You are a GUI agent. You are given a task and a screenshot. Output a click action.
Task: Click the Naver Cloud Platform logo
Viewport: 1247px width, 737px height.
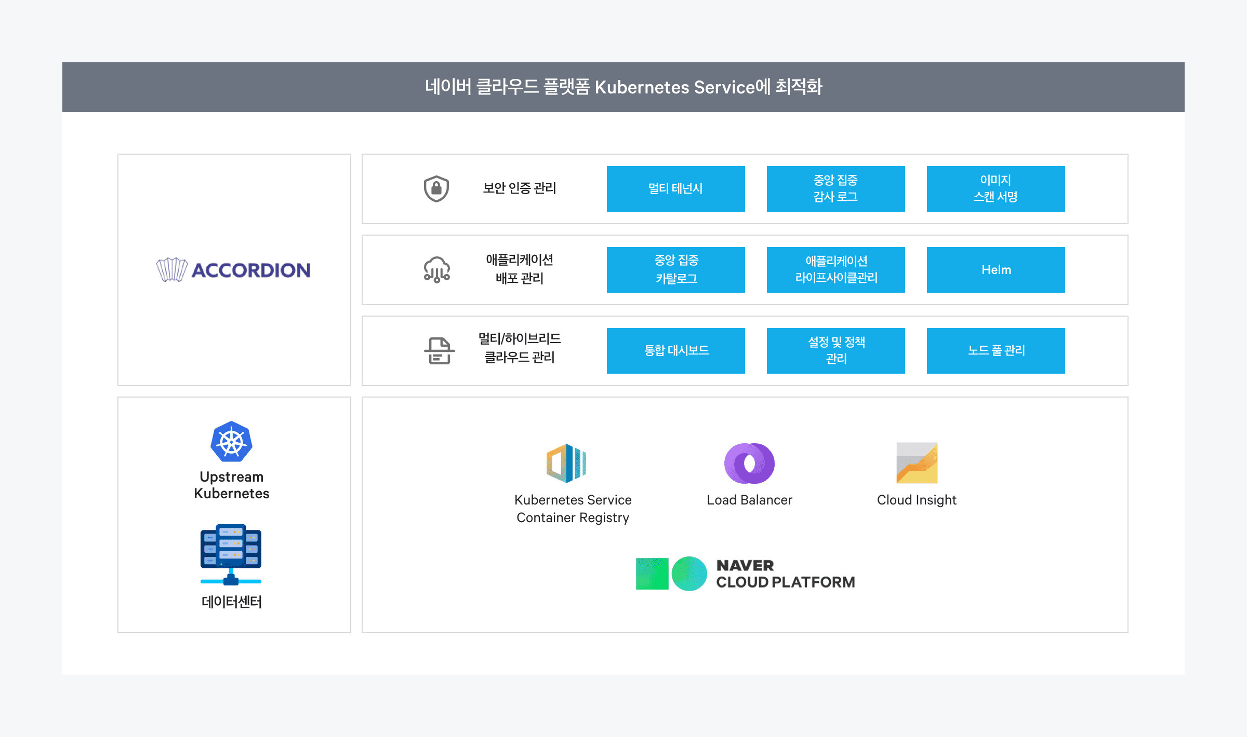(745, 574)
